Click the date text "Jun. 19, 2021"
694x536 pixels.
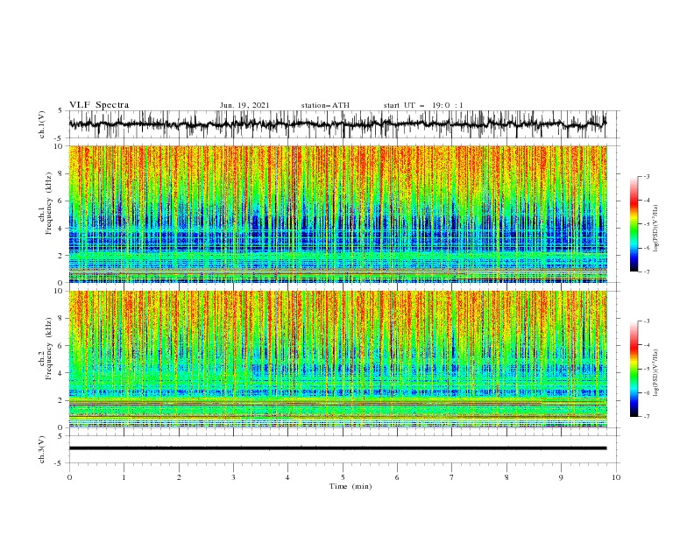pos(244,105)
